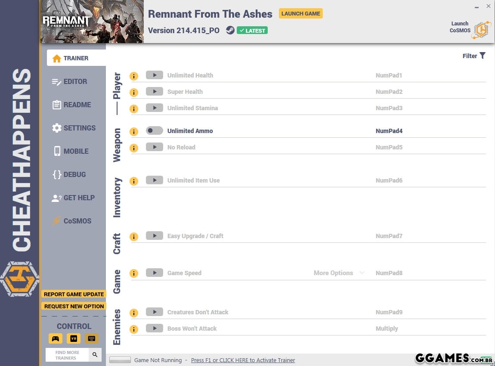Activate the Unlimited Stamina cheat button

[x=154, y=108]
